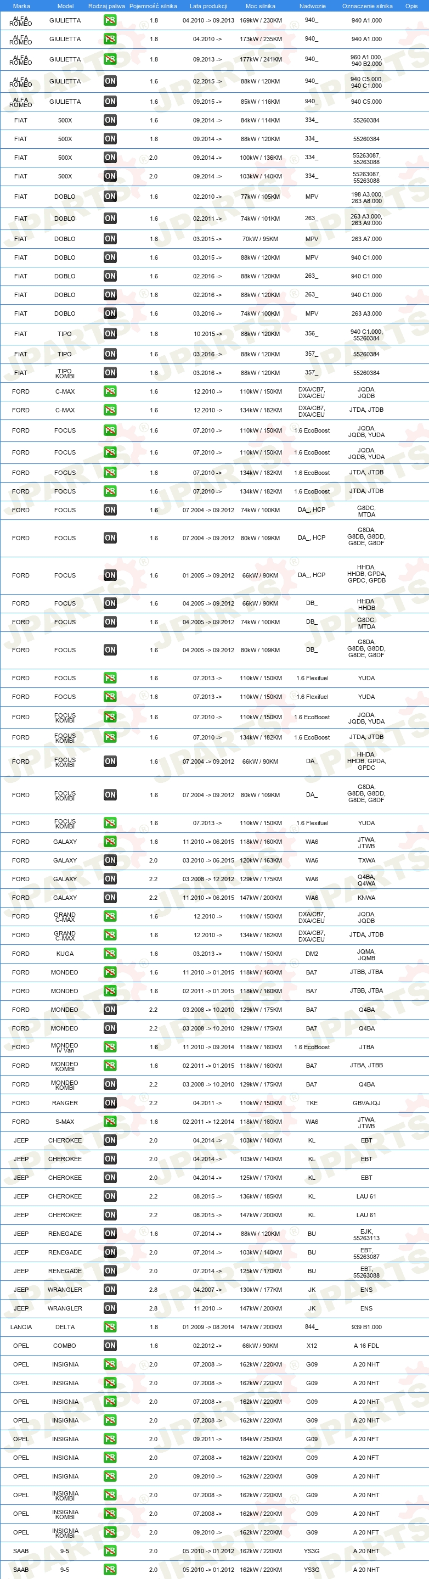Select engine code A 16 FDL

[x=366, y=1346]
